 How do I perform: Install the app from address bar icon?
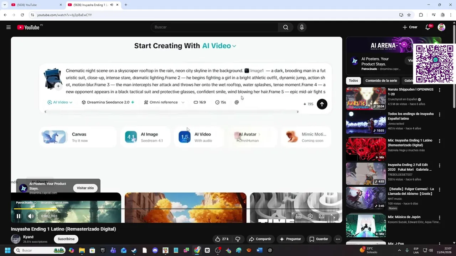[x=401, y=15]
